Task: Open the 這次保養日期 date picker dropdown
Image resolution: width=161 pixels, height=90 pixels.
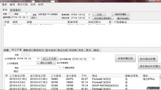Action: click(94, 59)
